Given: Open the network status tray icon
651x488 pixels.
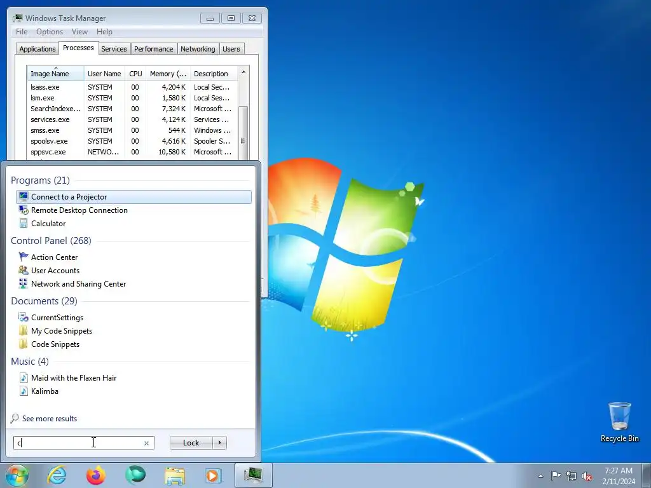Looking at the screenshot, I should point(572,476).
